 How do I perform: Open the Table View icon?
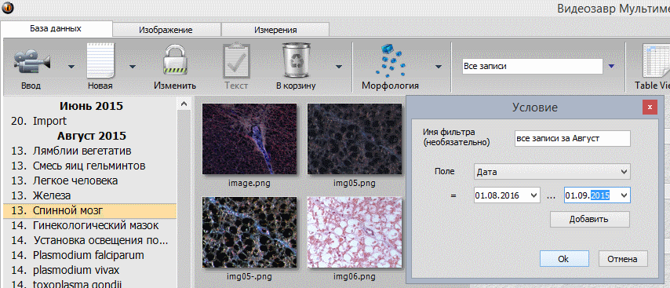[654, 60]
